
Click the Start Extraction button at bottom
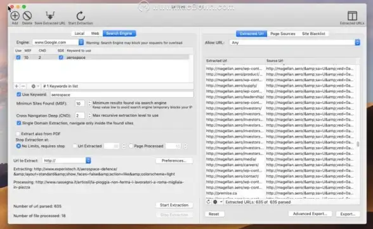[x=174, y=205]
